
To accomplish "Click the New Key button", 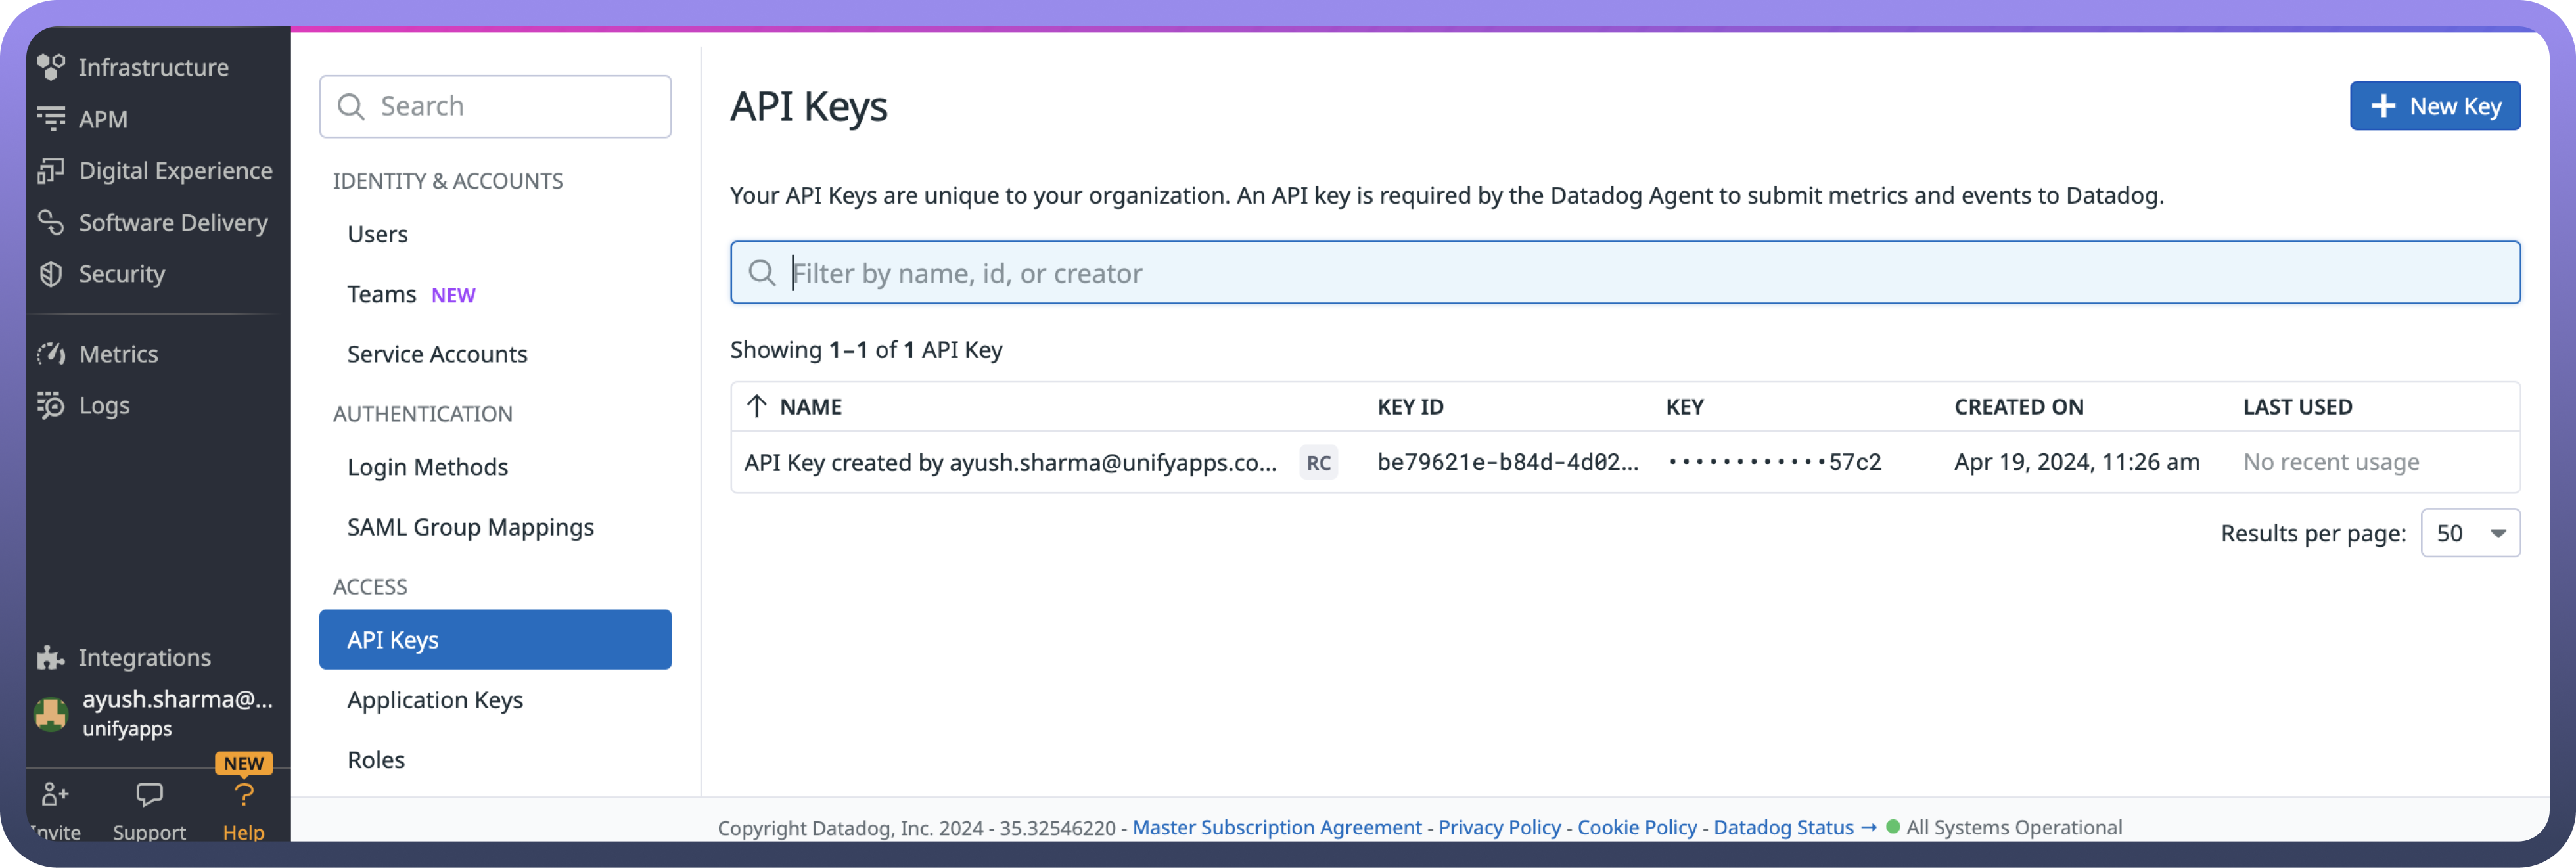I will click(x=2434, y=106).
